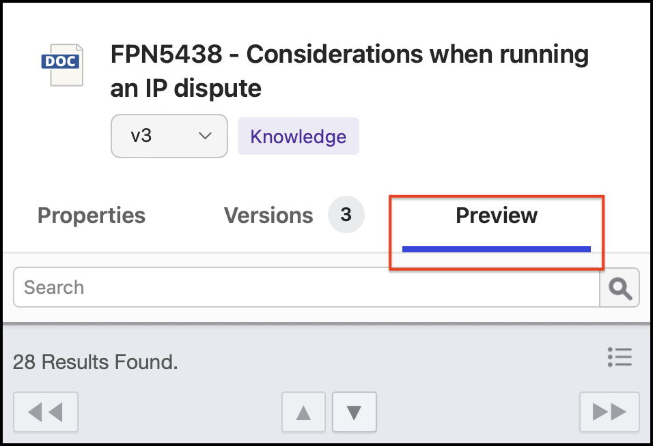Click the Versions count badge showing 3

click(x=346, y=215)
